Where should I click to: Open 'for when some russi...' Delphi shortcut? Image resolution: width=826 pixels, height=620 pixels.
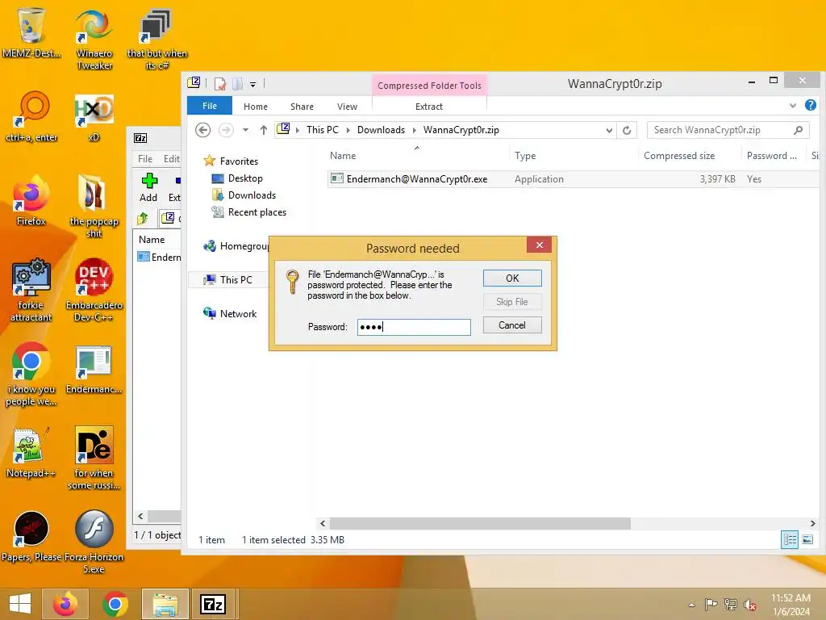coord(94,458)
